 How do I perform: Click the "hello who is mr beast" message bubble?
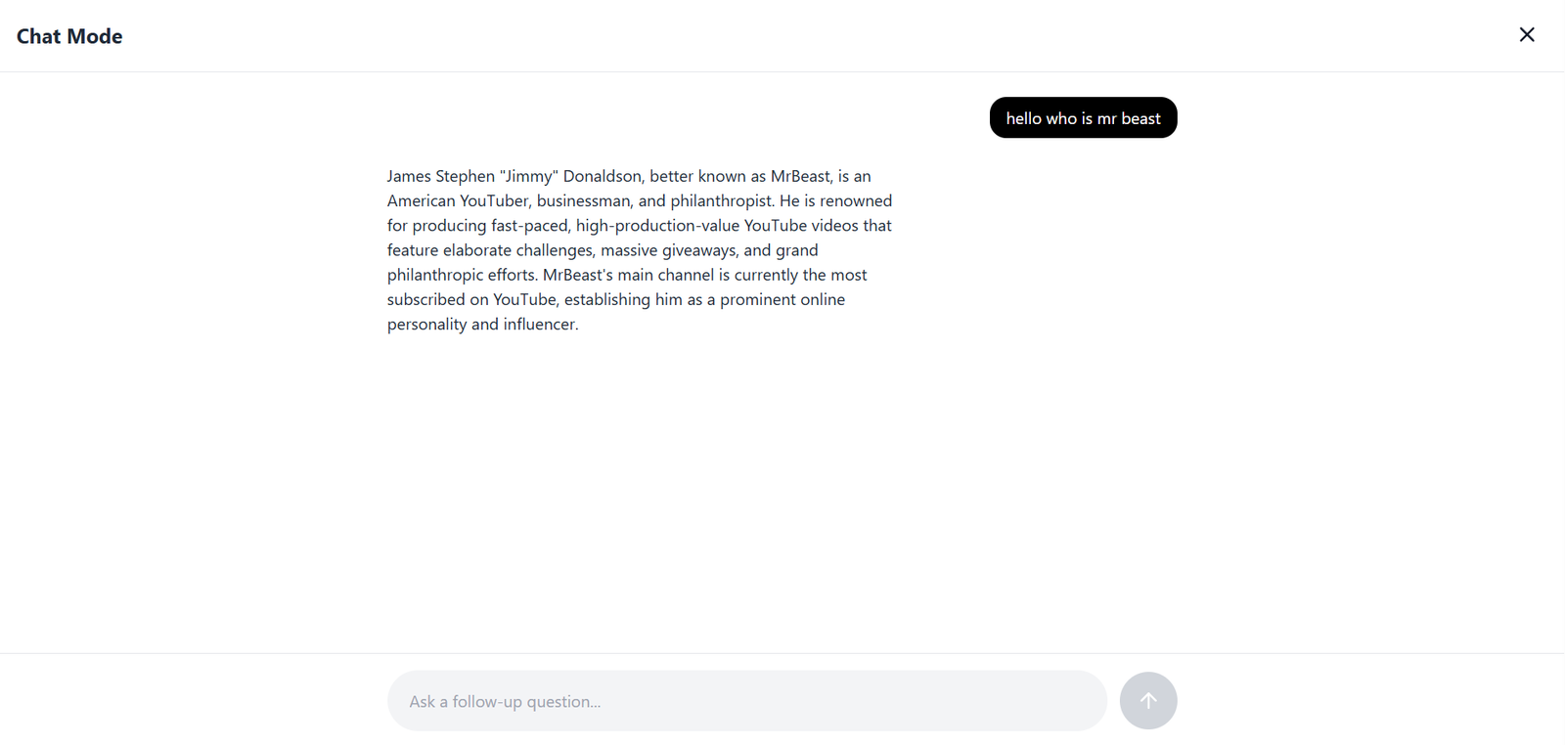[1083, 118]
